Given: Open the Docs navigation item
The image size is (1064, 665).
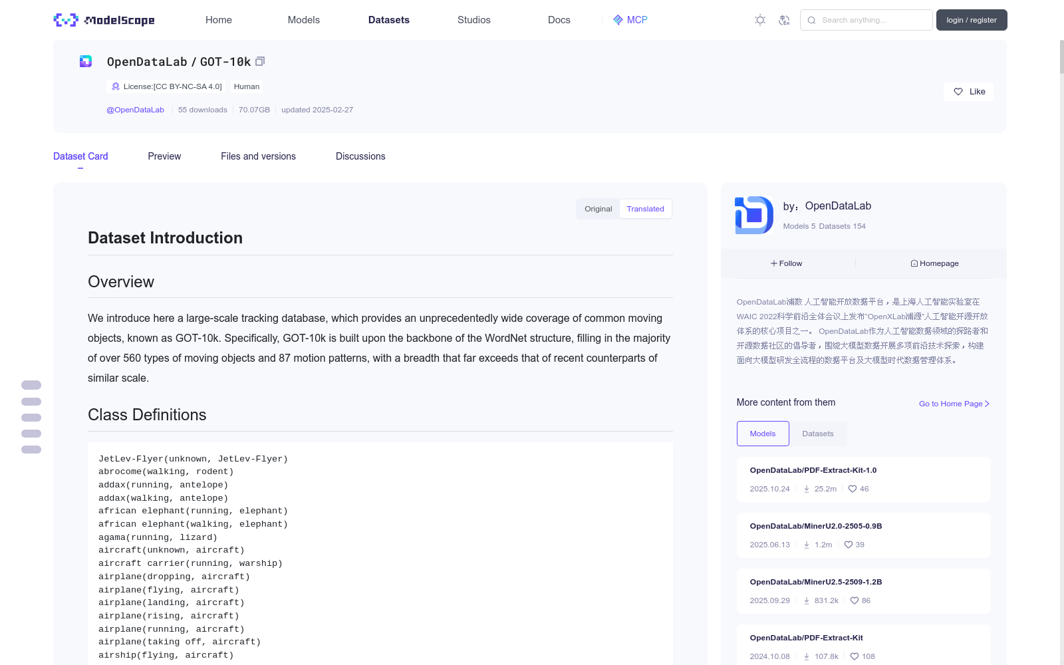Looking at the screenshot, I should 559,20.
